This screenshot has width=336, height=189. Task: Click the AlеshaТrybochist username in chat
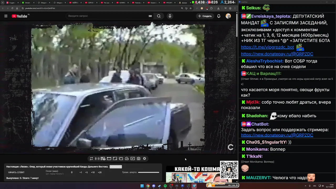(264, 61)
